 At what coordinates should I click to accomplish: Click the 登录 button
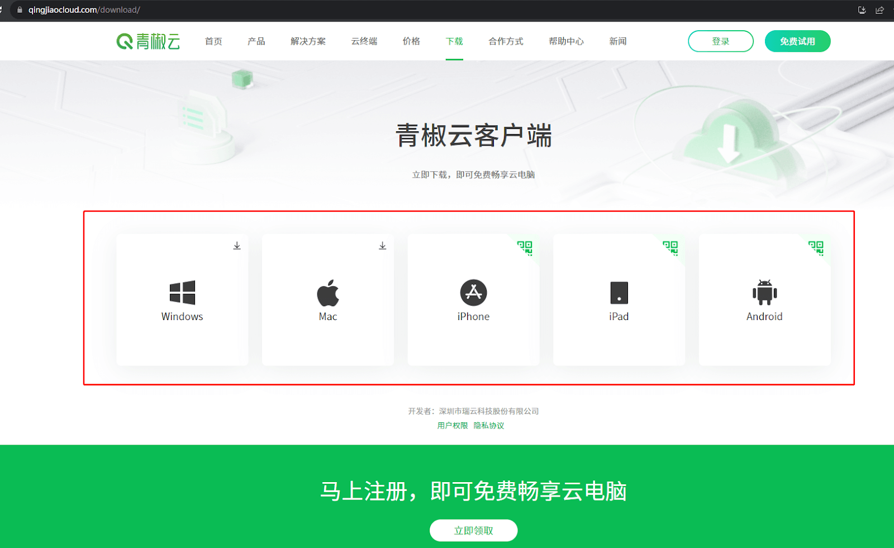[721, 41]
